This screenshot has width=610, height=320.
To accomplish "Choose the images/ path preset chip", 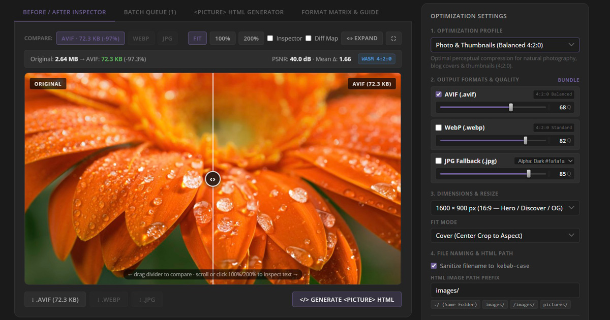I will (495, 305).
